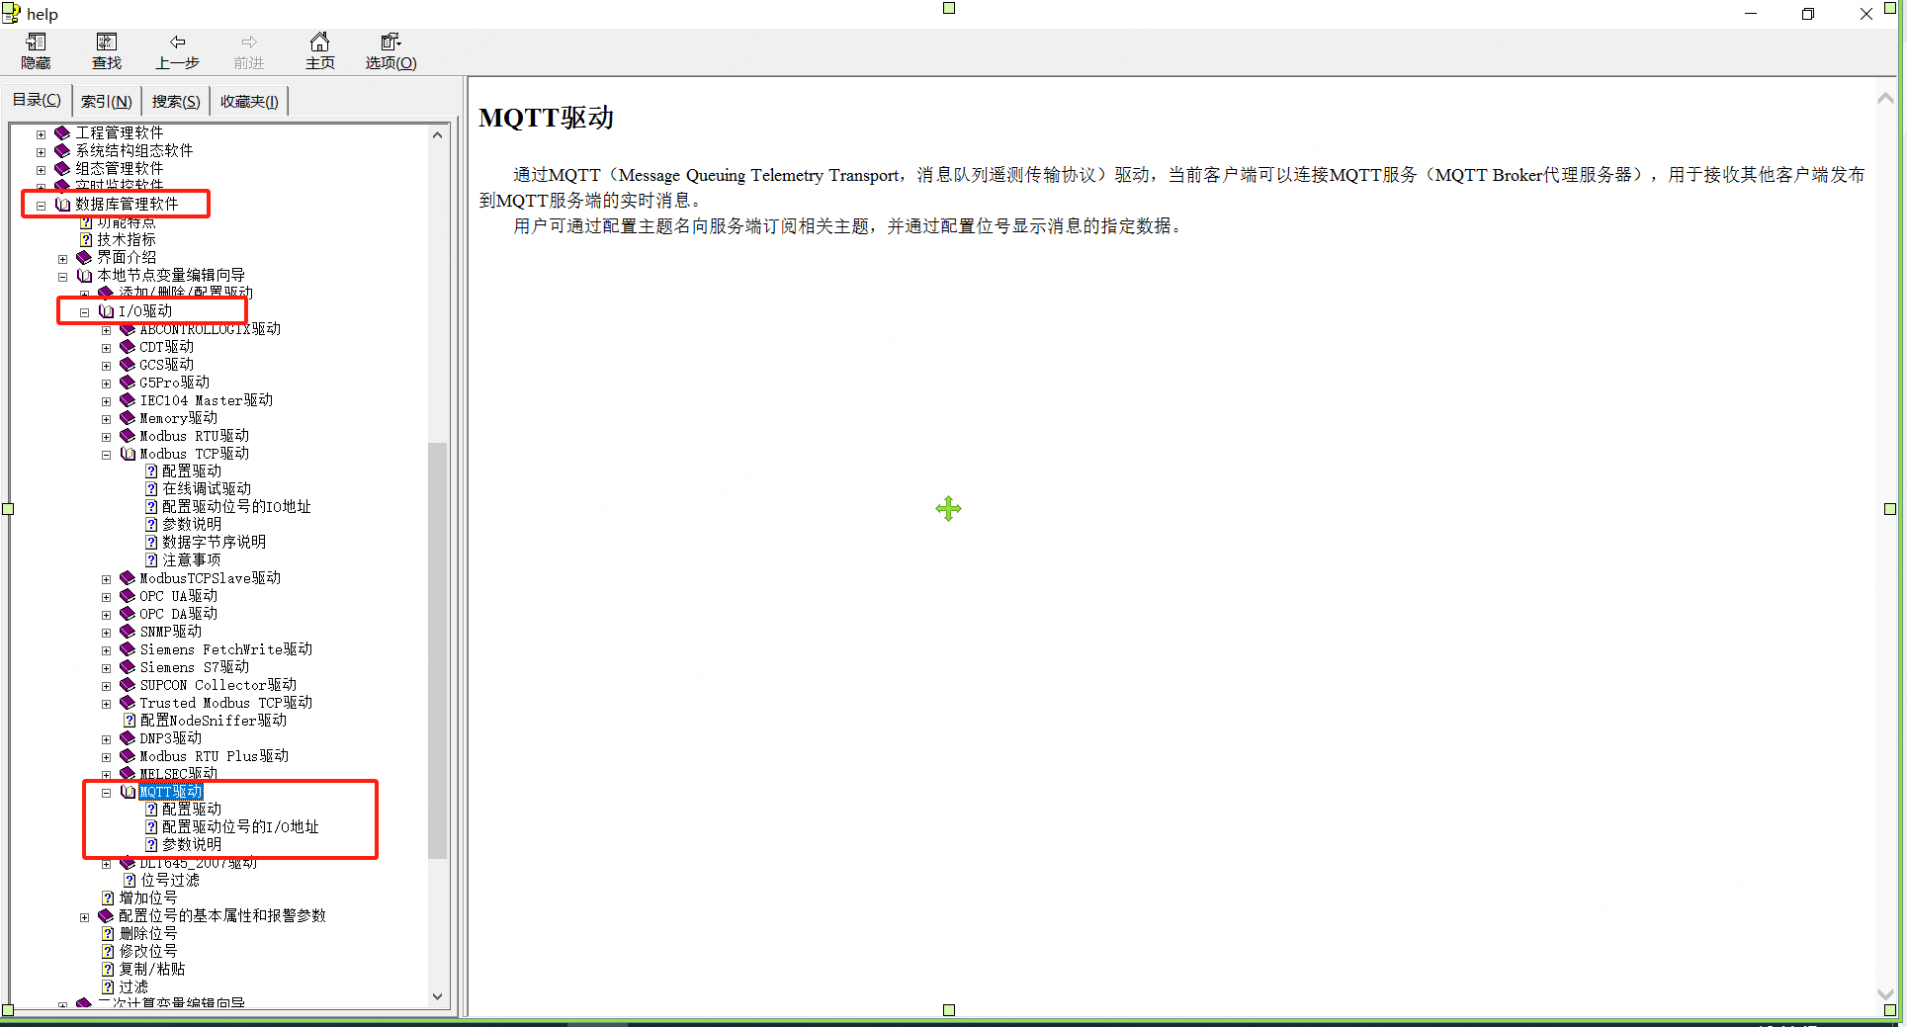This screenshot has height=1027, width=1907.
Task: Expand the 系统结构组态软件 tree node
Action: point(41,151)
